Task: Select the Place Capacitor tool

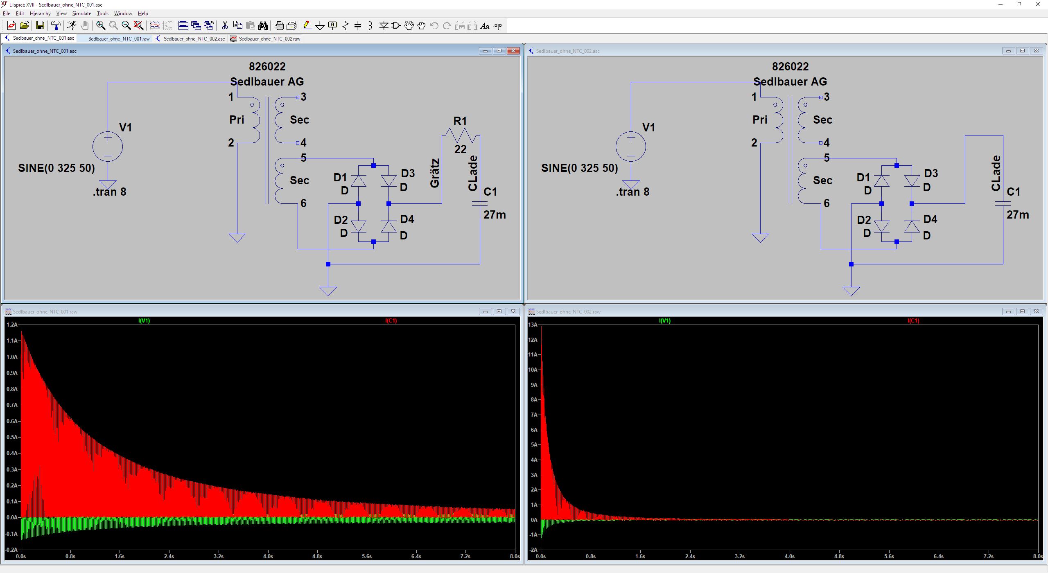Action: coord(358,26)
